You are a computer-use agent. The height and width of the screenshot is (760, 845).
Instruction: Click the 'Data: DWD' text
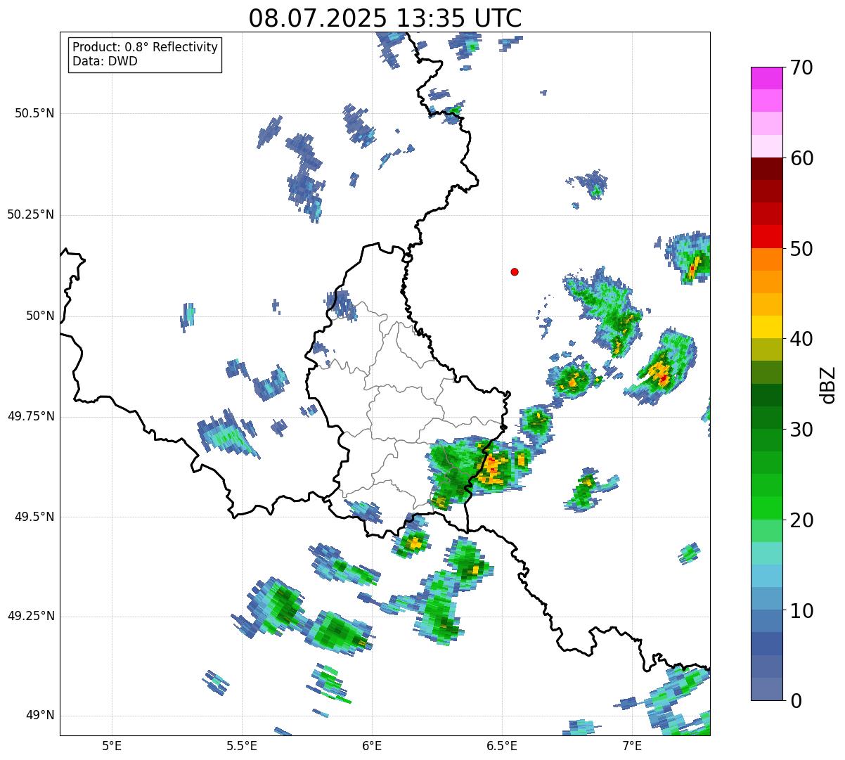[105, 61]
